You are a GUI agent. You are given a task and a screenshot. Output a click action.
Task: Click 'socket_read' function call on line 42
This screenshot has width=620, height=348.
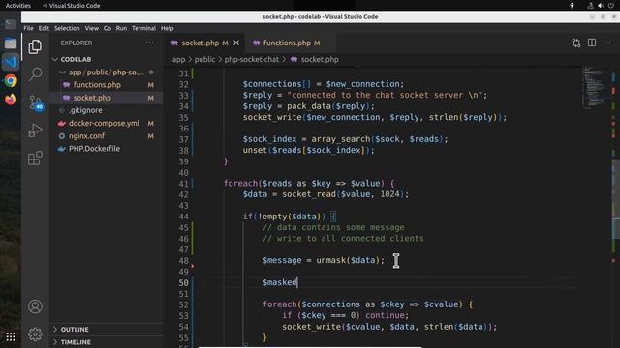(309, 194)
